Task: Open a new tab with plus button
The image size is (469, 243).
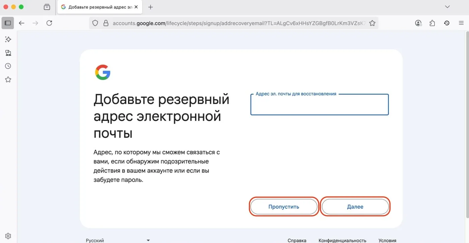Action: tap(150, 7)
